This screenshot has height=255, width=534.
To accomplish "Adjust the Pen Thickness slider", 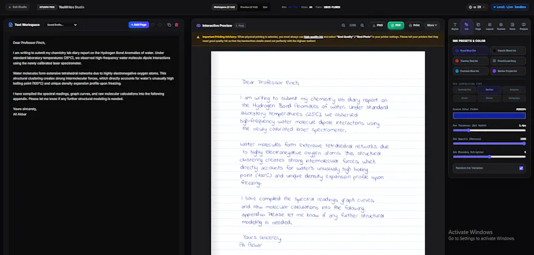I will (489, 130).
